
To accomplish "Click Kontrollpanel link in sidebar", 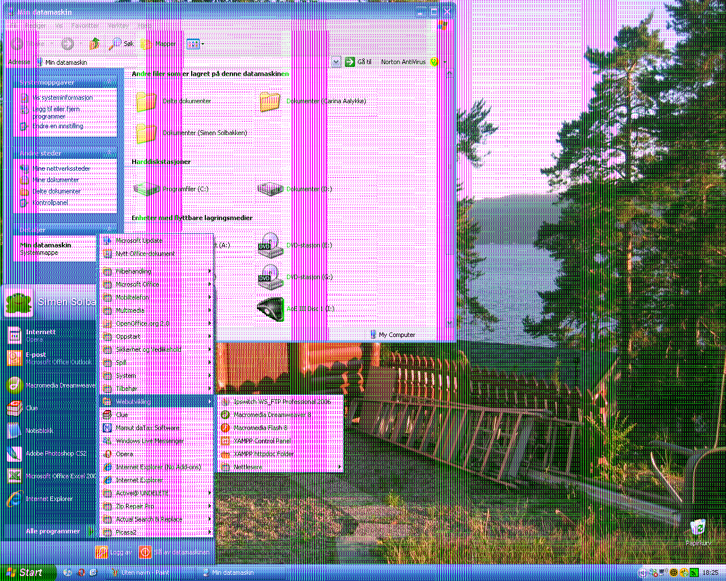I will tap(45, 203).
